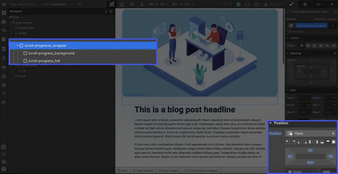Edit the right offset 0% value

point(331,156)
